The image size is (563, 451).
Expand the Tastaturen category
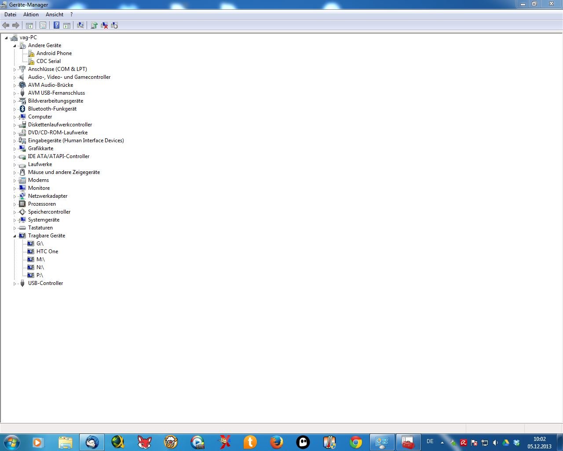(x=15, y=228)
